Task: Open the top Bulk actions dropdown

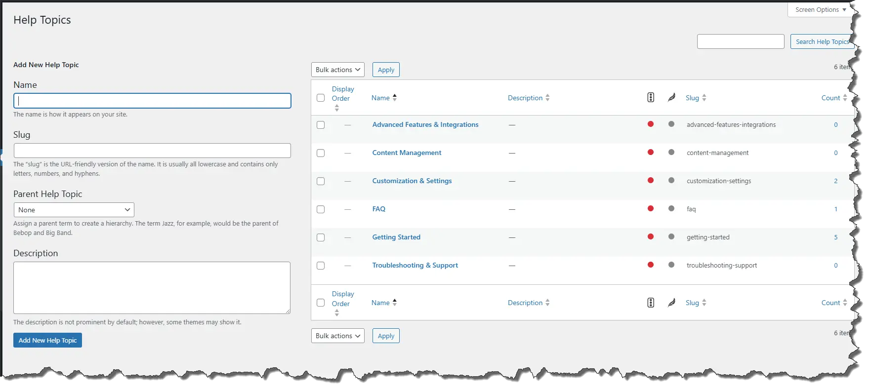Action: 337,70
